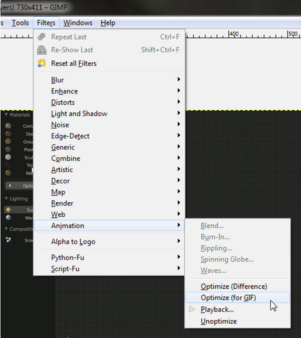
Task: Click the Playback triangle icon
Action: [192, 309]
